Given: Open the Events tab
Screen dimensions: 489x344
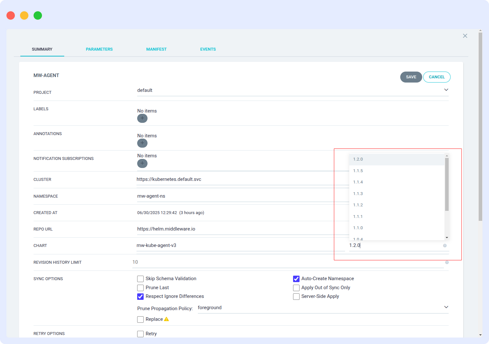Looking at the screenshot, I should click(208, 49).
